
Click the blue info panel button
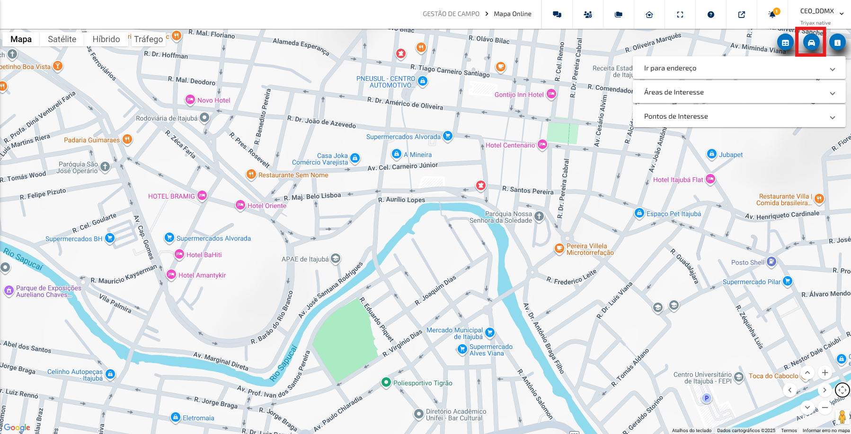[837, 43]
